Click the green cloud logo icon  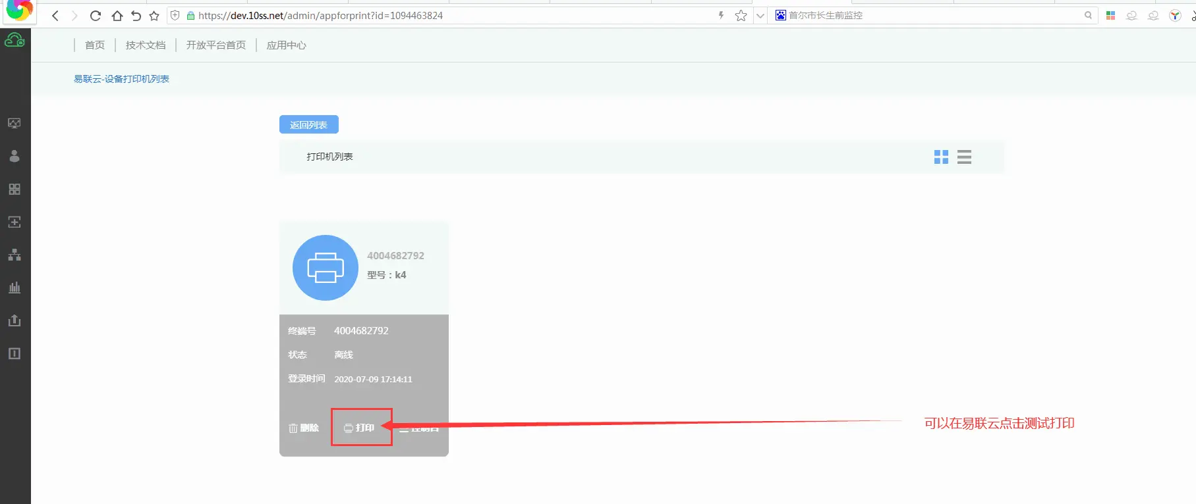14,41
